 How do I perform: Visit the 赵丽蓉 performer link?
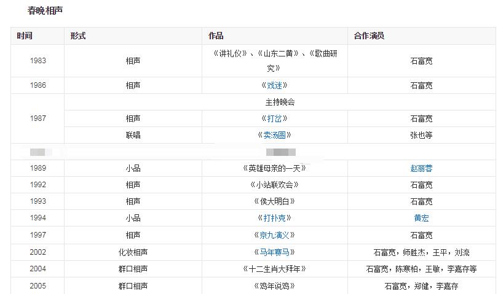coord(421,168)
